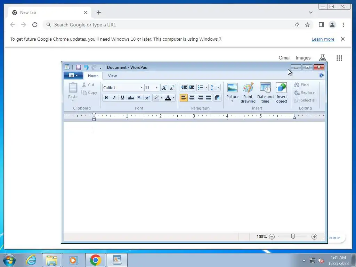Apply text highlight color
Screen dimensions: 356x267
point(156,98)
